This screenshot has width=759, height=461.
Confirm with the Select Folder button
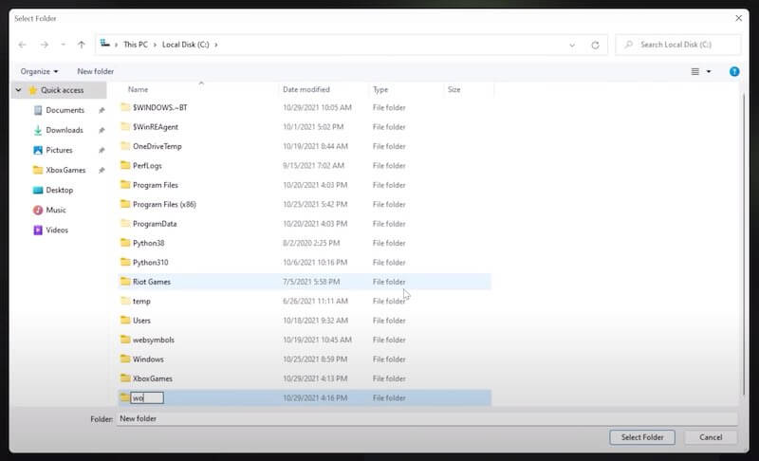coord(642,437)
